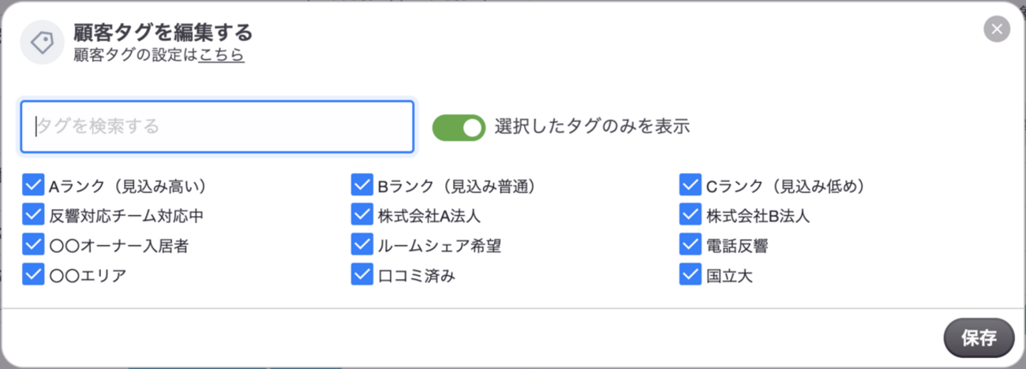This screenshot has height=369, width=1026.
Task: Click the customer tag icon in header
Action: pos(42,43)
